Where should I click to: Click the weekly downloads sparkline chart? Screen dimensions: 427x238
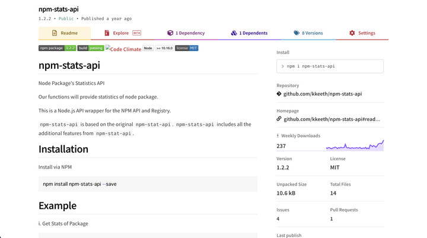click(355, 145)
